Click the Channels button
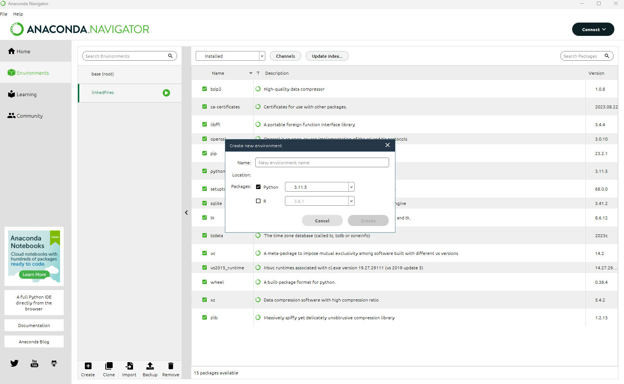 (285, 56)
